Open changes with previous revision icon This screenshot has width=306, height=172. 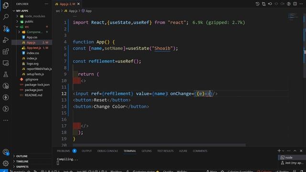tap(270, 4)
